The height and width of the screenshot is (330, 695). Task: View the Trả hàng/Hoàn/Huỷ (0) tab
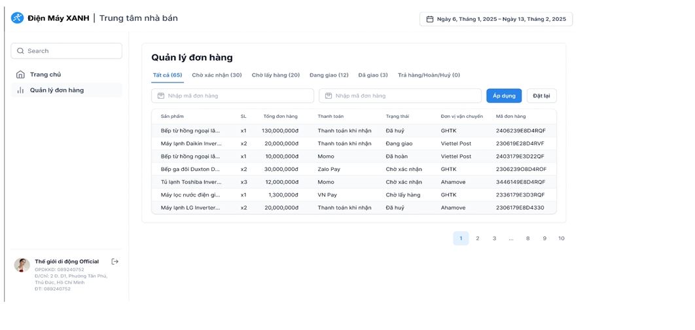point(429,75)
